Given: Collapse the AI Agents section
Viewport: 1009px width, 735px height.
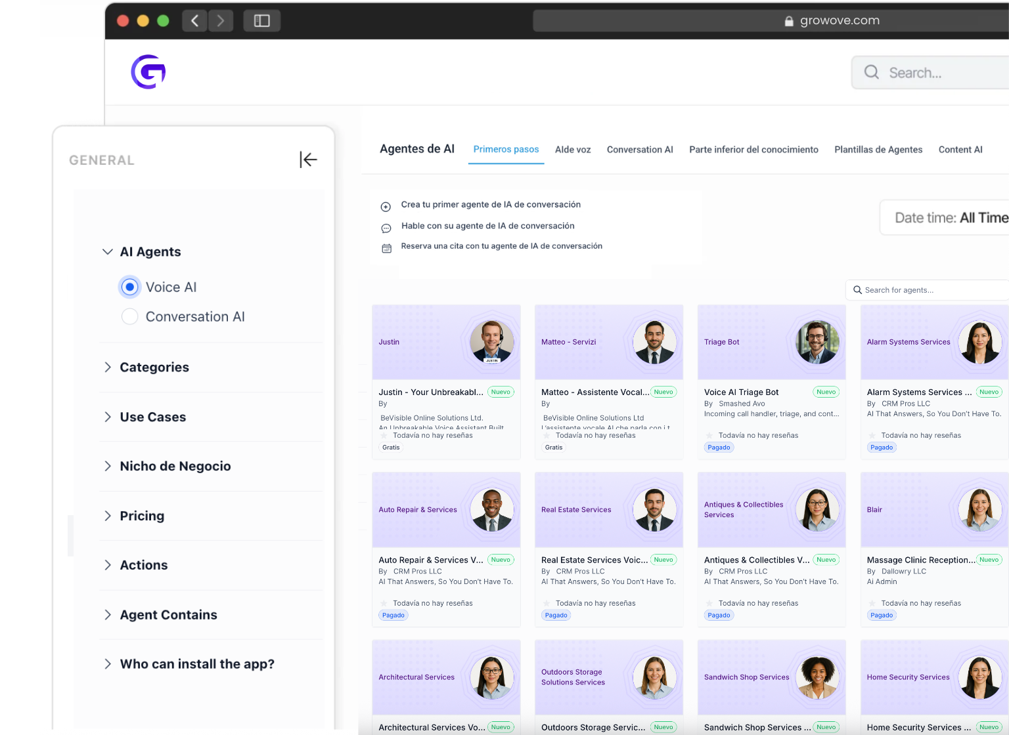Looking at the screenshot, I should click(x=108, y=252).
